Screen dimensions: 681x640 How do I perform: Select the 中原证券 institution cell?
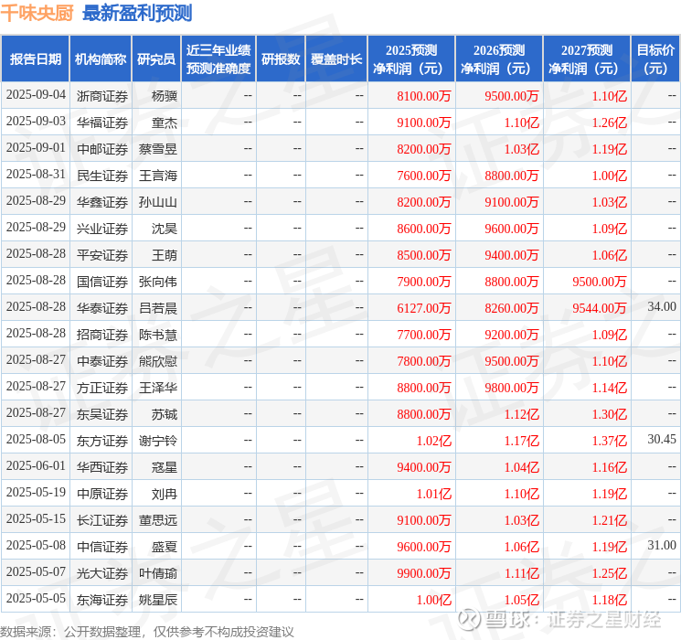pos(102,493)
